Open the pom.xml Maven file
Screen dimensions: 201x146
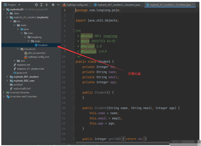coord(22,73)
